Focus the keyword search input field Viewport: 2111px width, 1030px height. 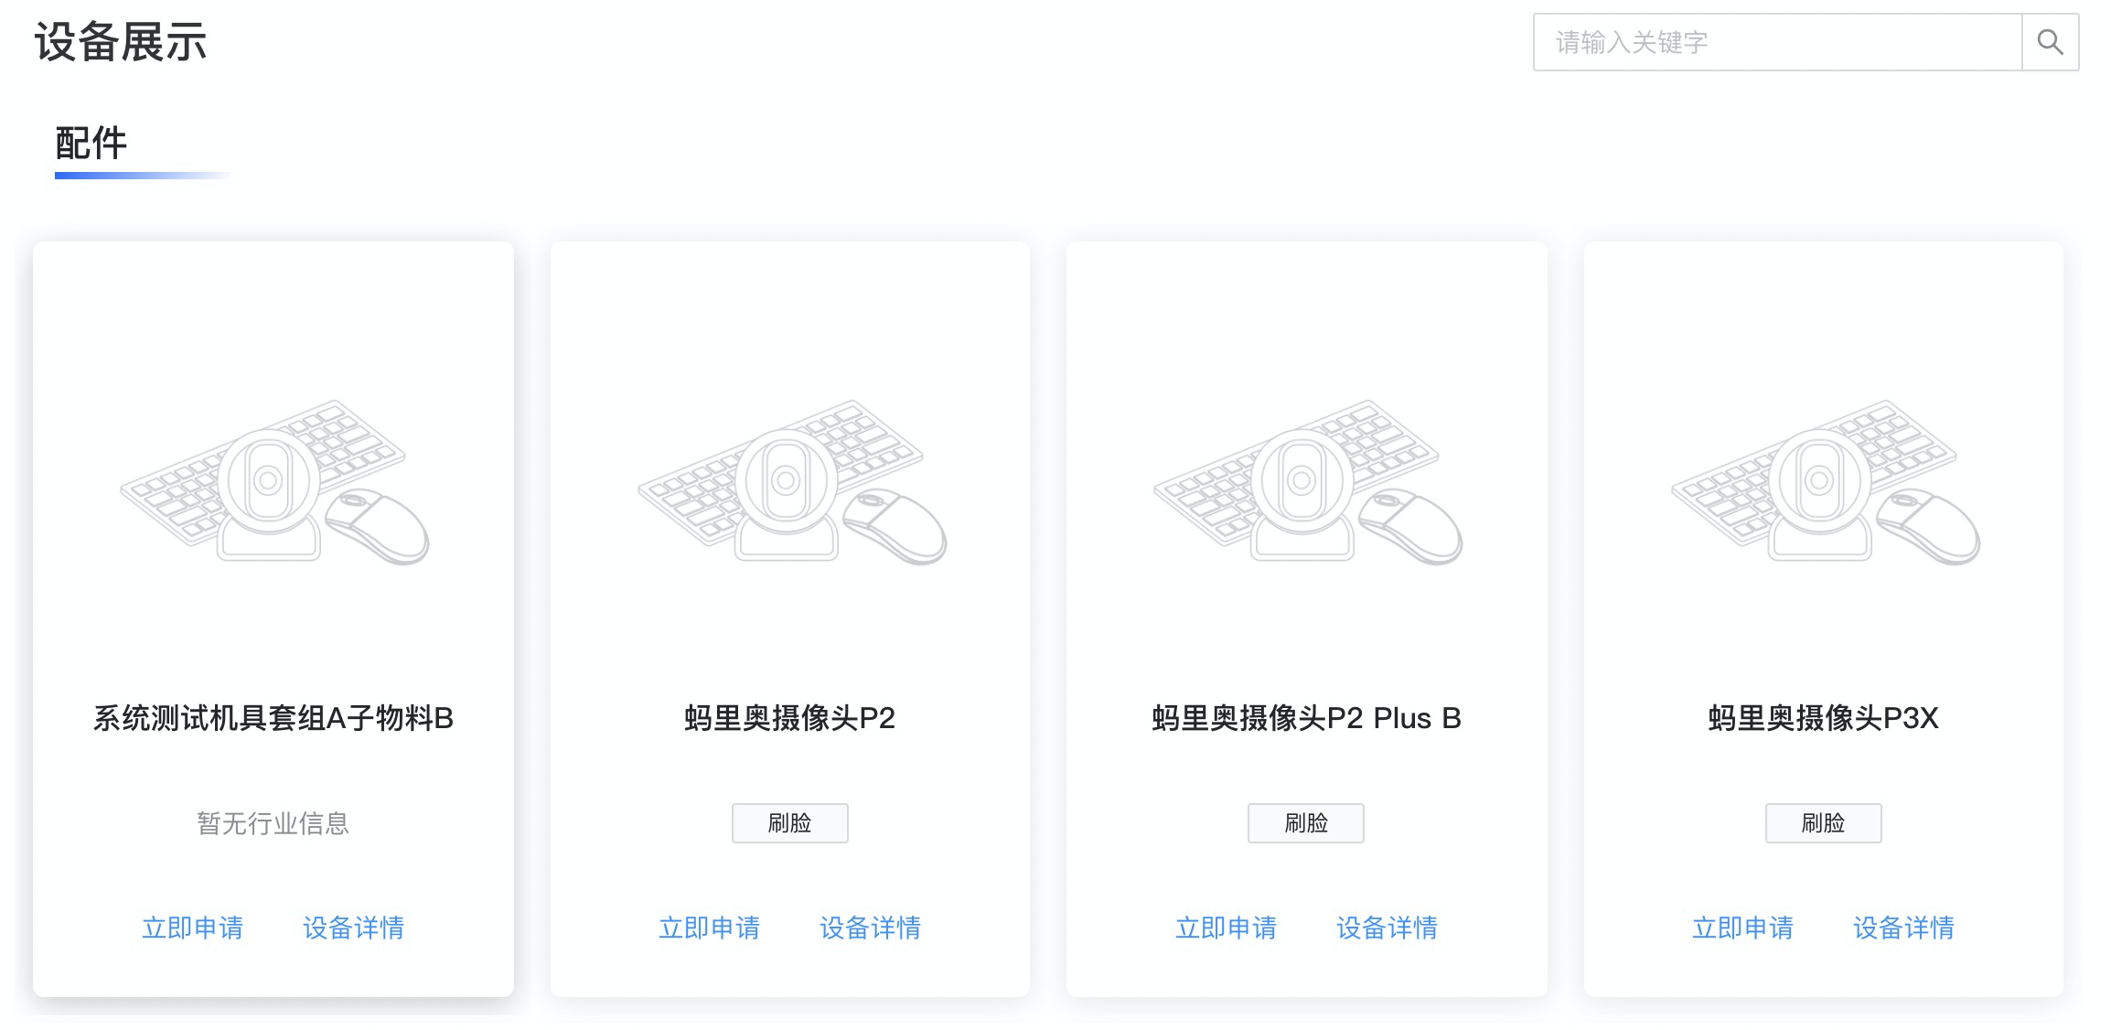1777,42
